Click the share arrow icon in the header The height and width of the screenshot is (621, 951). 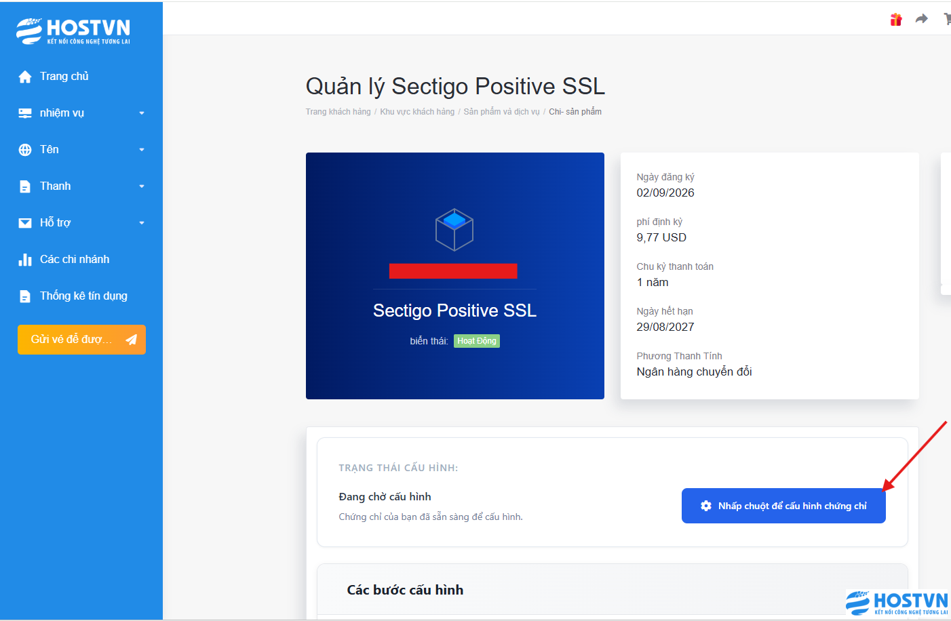point(921,19)
